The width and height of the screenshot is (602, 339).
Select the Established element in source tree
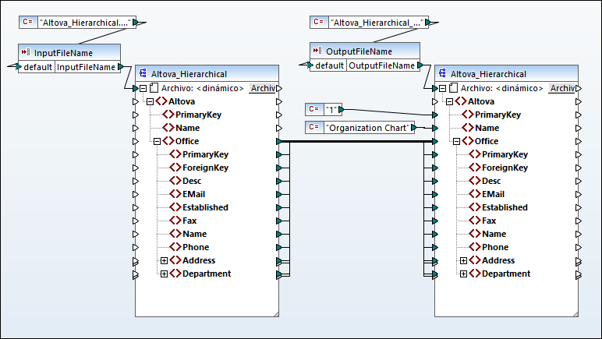click(205, 207)
